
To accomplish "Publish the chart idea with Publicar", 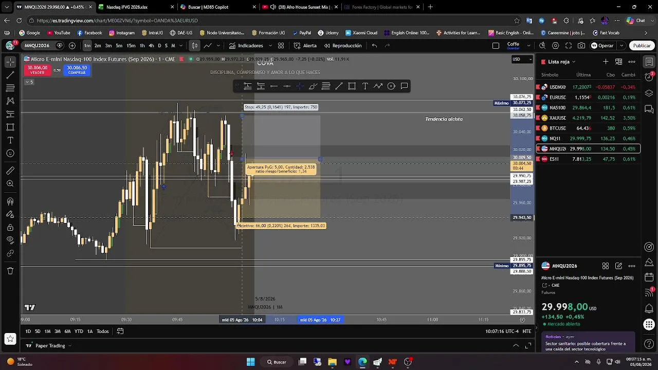I will [642, 46].
